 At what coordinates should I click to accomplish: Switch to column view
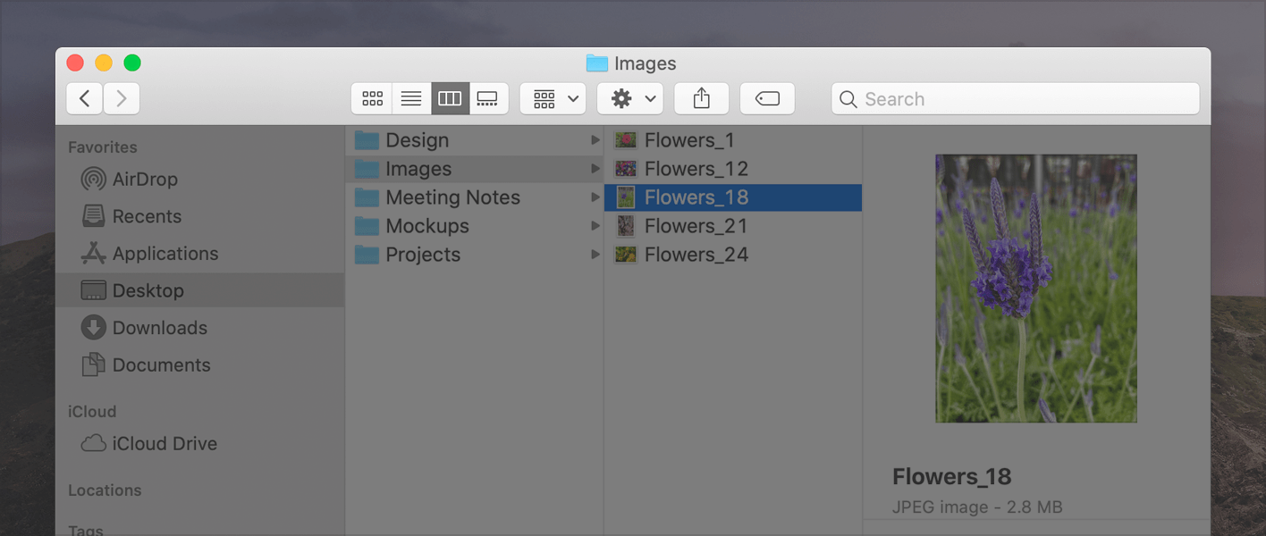point(450,98)
